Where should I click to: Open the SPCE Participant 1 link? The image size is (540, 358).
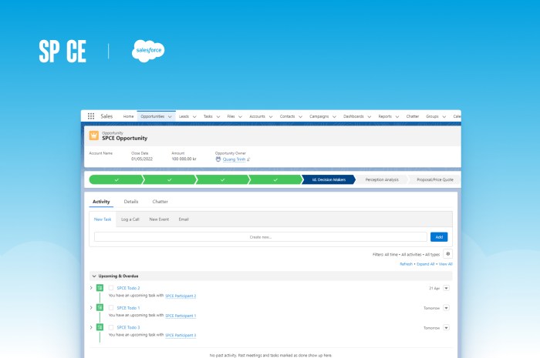coord(181,316)
